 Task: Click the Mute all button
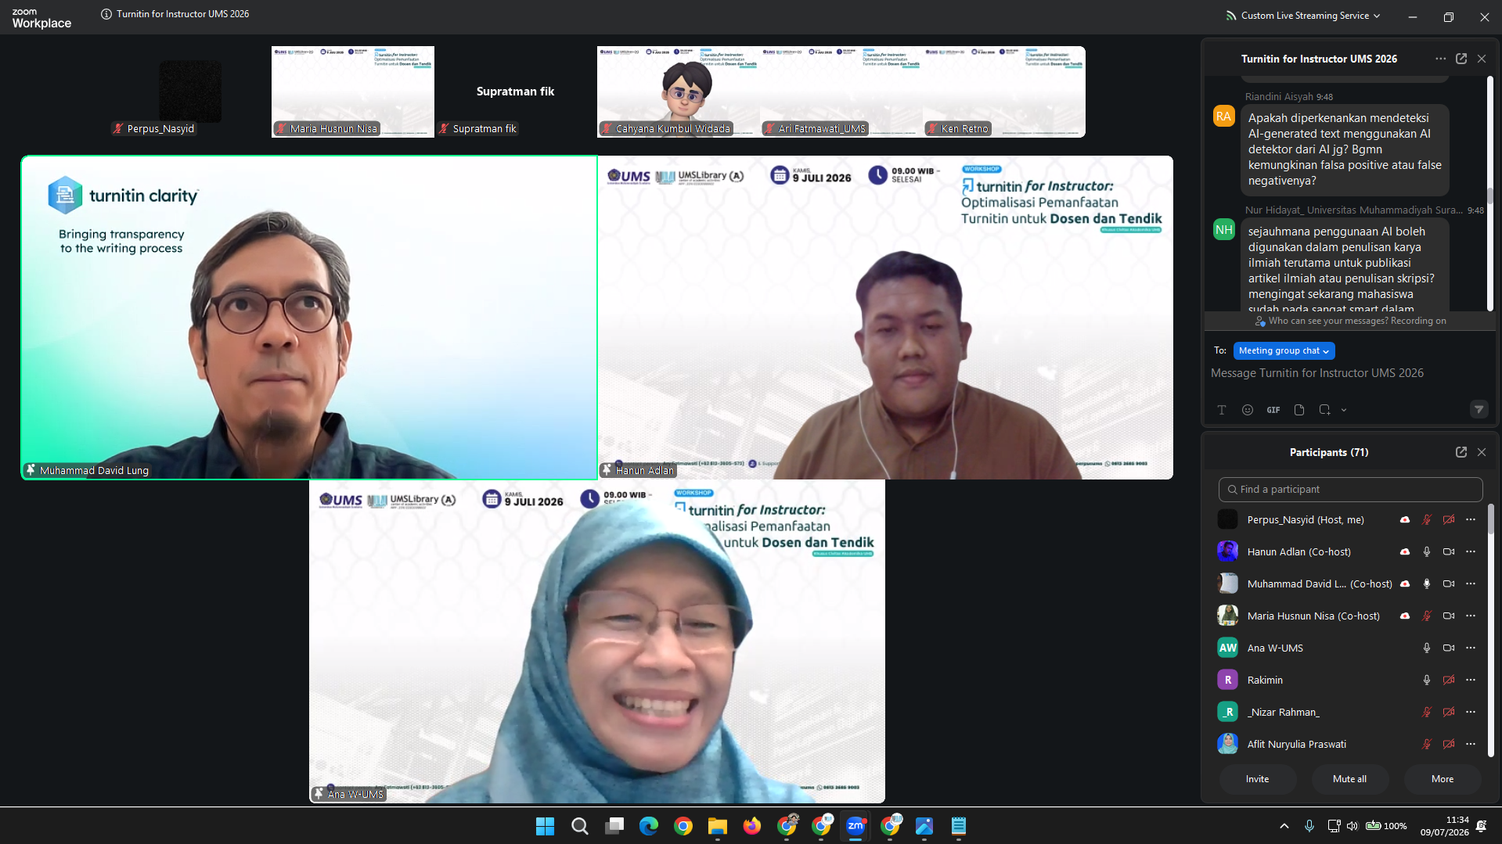(1349, 779)
